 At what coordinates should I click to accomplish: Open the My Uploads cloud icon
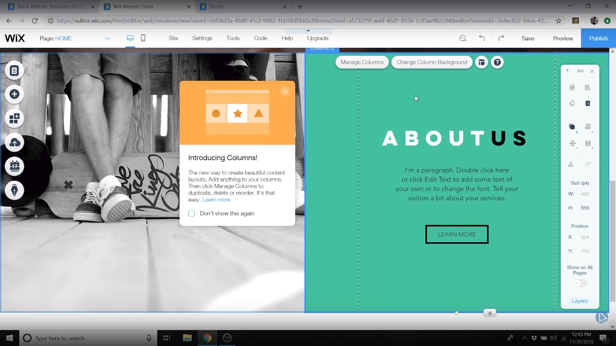[x=15, y=143]
